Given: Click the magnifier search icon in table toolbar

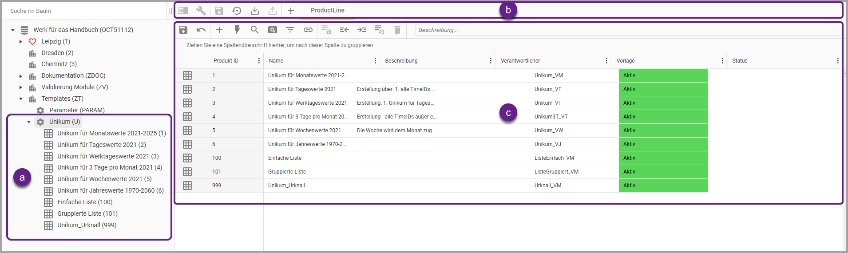Looking at the screenshot, I should pyautogui.click(x=254, y=30).
